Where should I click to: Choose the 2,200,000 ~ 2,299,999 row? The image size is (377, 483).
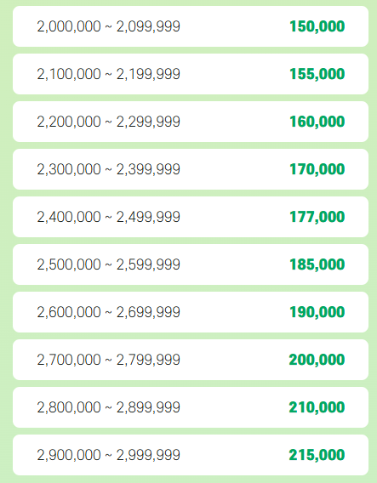pyautogui.click(x=191, y=122)
